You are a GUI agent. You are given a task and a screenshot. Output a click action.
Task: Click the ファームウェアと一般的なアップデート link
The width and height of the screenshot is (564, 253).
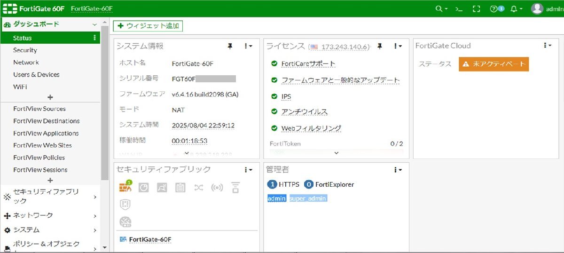click(341, 80)
